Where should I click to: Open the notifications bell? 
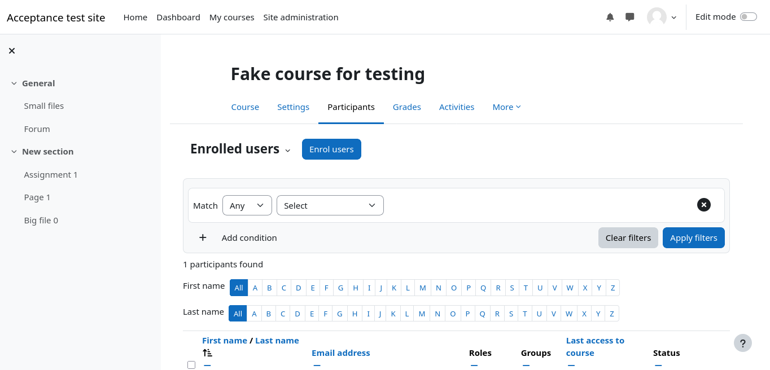[610, 17]
